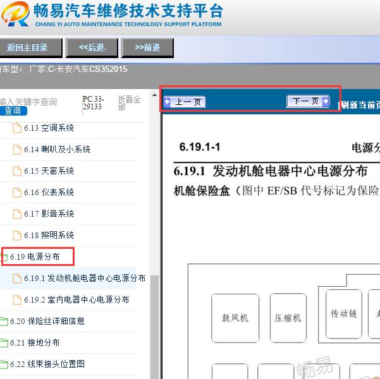Click the page icon beside 6.19.2 entry
Image resolution: width=380 pixels, height=379 pixels.
pyautogui.click(x=16, y=300)
